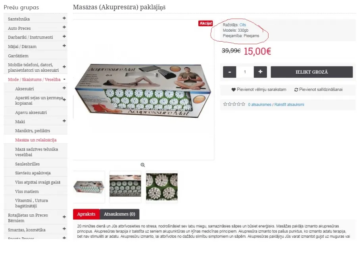This screenshot has width=357, height=256.
Task: Click the Cits manufacturer link
Action: (243, 25)
